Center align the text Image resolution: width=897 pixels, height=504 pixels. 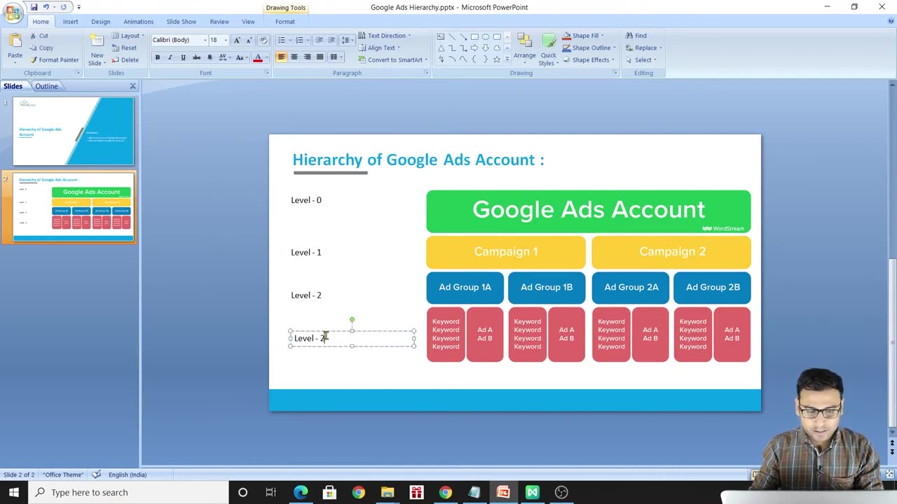(294, 57)
